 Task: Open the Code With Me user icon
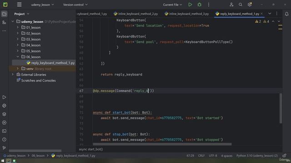coord(231,5)
